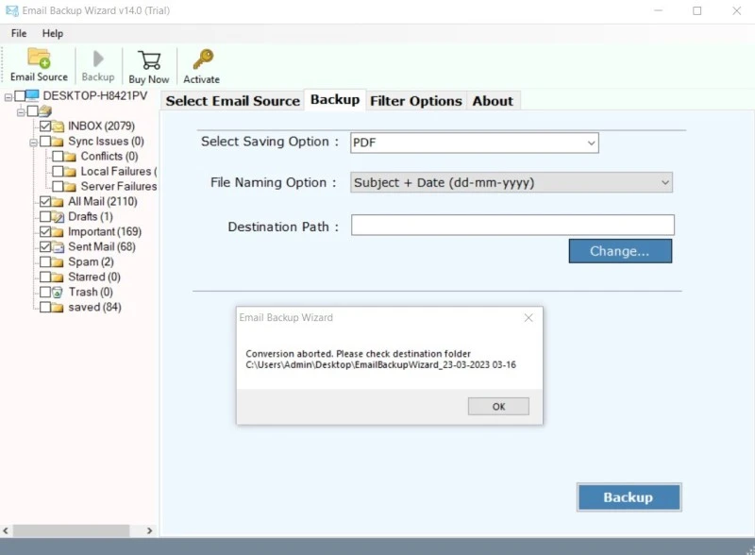Uncheck the All Mail (2110) checkbox
This screenshot has height=555, width=755.
point(45,201)
